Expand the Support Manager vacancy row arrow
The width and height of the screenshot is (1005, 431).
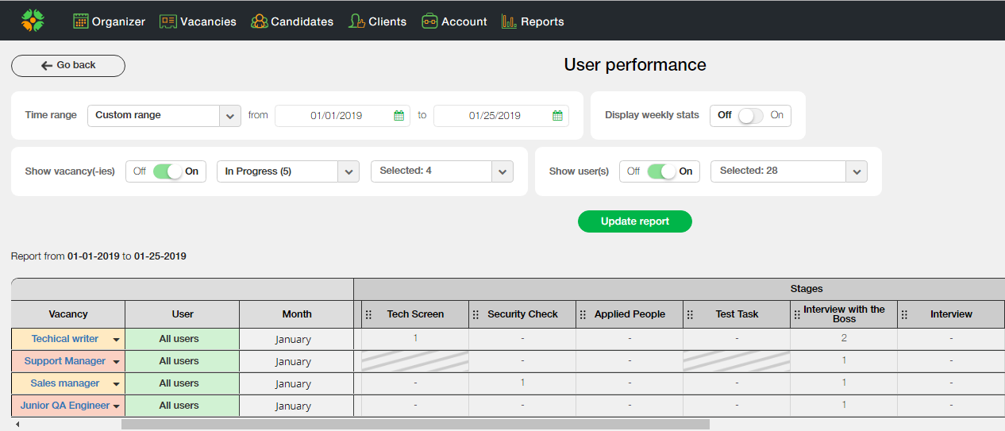point(117,362)
